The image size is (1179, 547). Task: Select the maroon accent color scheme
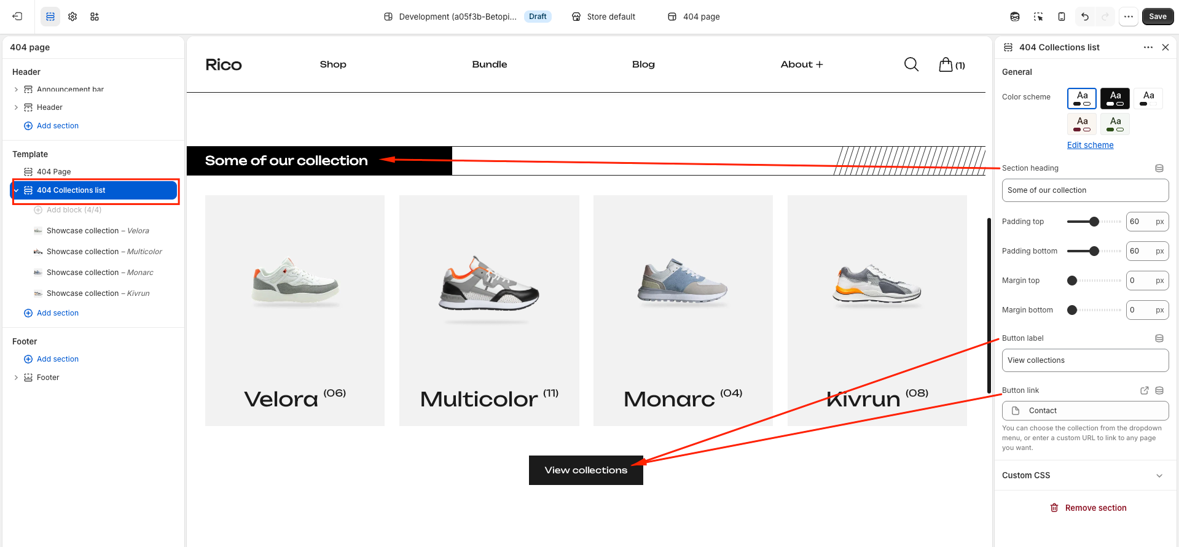(1082, 124)
